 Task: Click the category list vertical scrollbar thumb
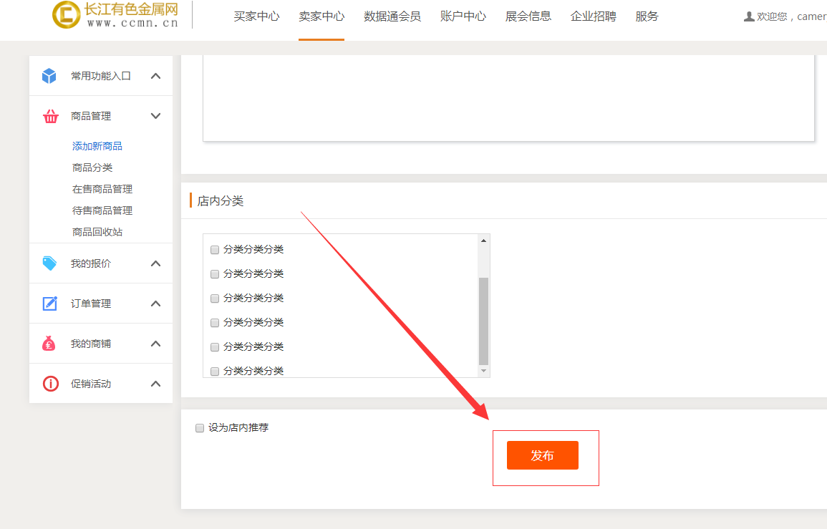pyautogui.click(x=483, y=321)
